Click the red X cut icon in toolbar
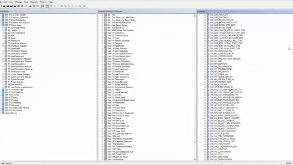This screenshot has width=293, height=165. coord(30,6)
